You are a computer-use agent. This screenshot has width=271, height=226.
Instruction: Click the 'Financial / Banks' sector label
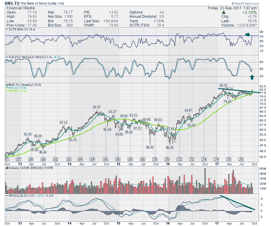point(20,8)
